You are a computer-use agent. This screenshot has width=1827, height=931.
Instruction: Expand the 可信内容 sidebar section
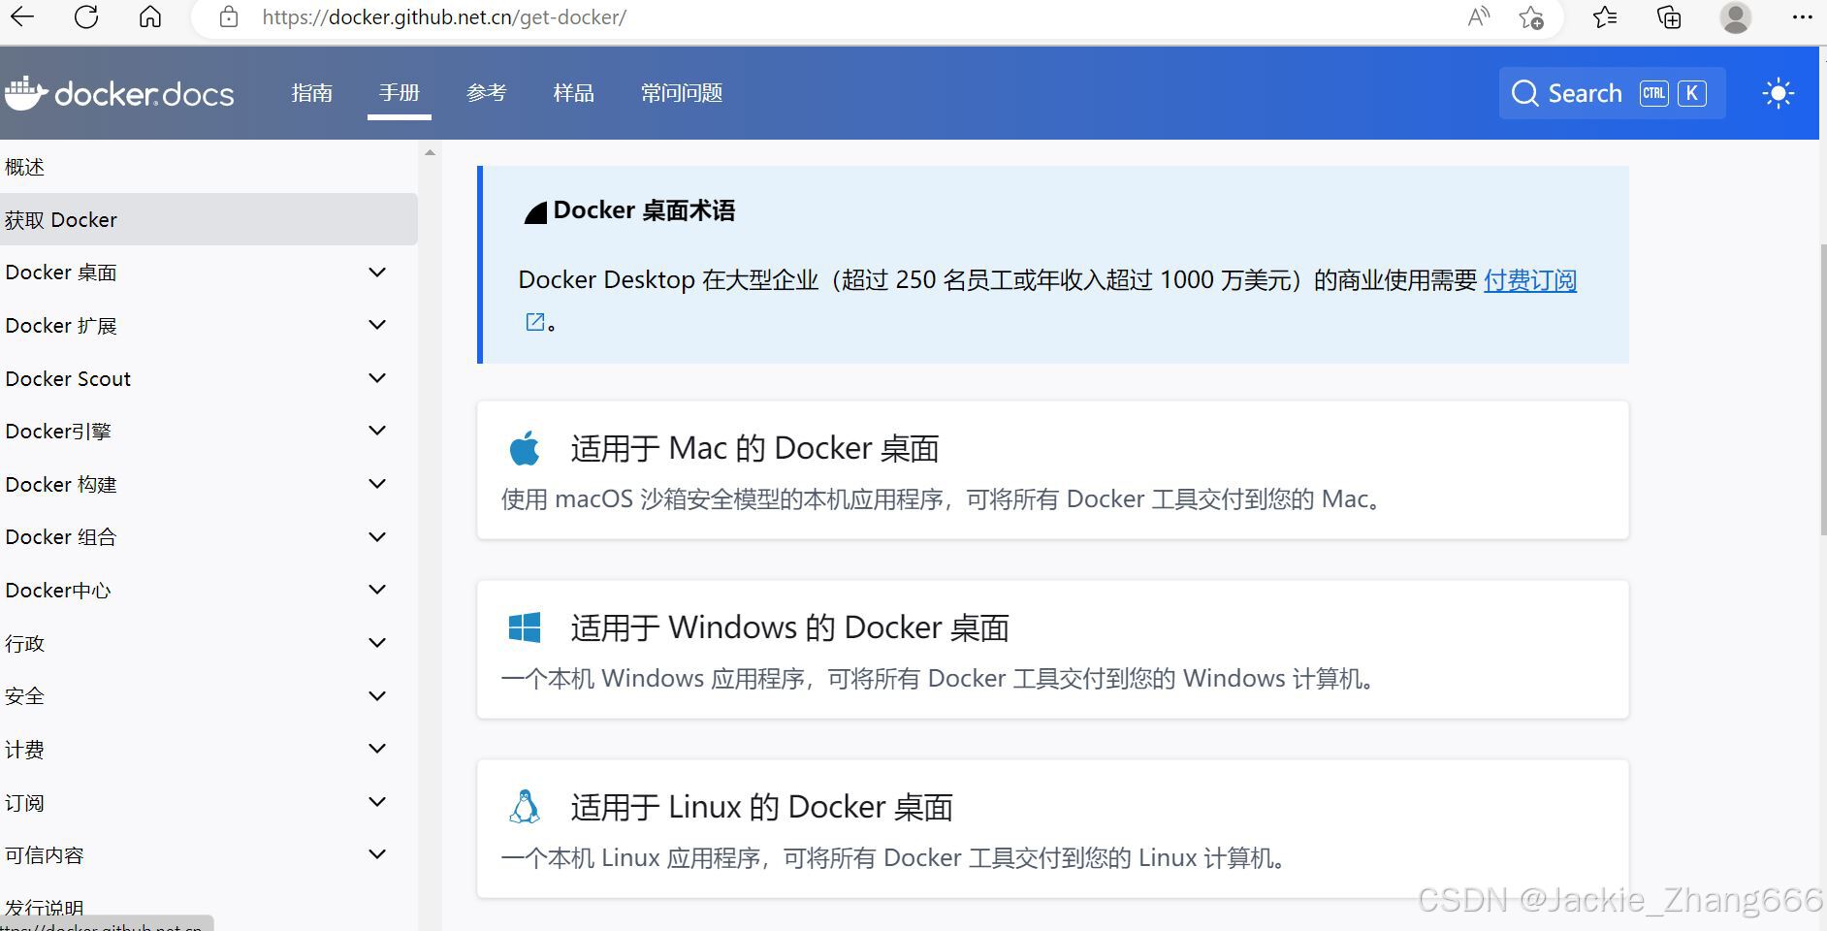(x=377, y=854)
